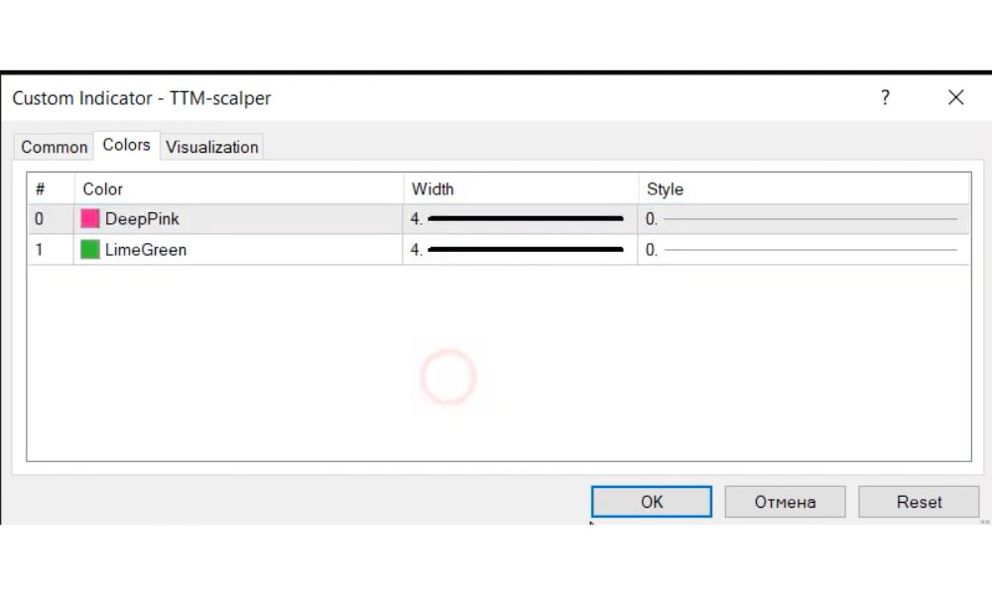Click the LimeGreen color name text
Image resolution: width=992 pixels, height=595 pixels.
[x=146, y=250]
